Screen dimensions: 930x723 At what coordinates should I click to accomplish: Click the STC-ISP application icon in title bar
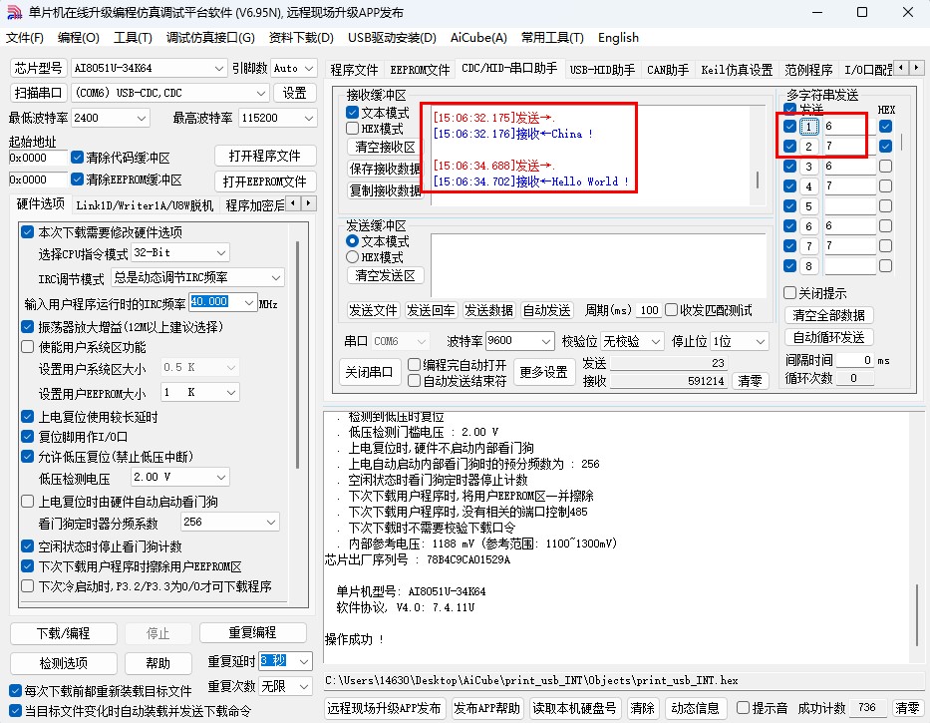click(x=14, y=12)
